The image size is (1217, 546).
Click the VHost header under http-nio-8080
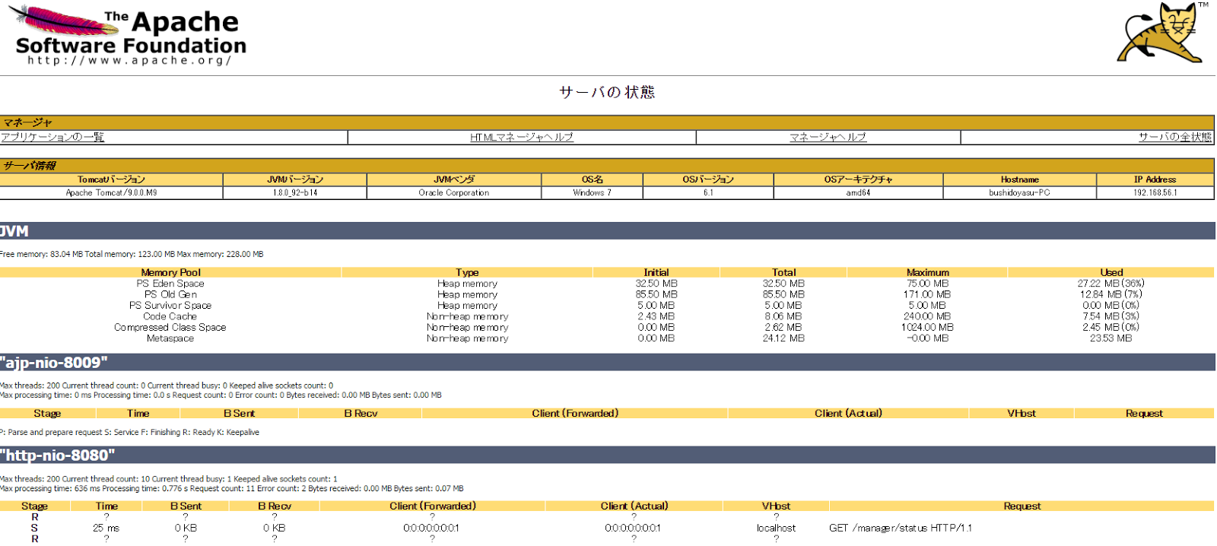(776, 506)
